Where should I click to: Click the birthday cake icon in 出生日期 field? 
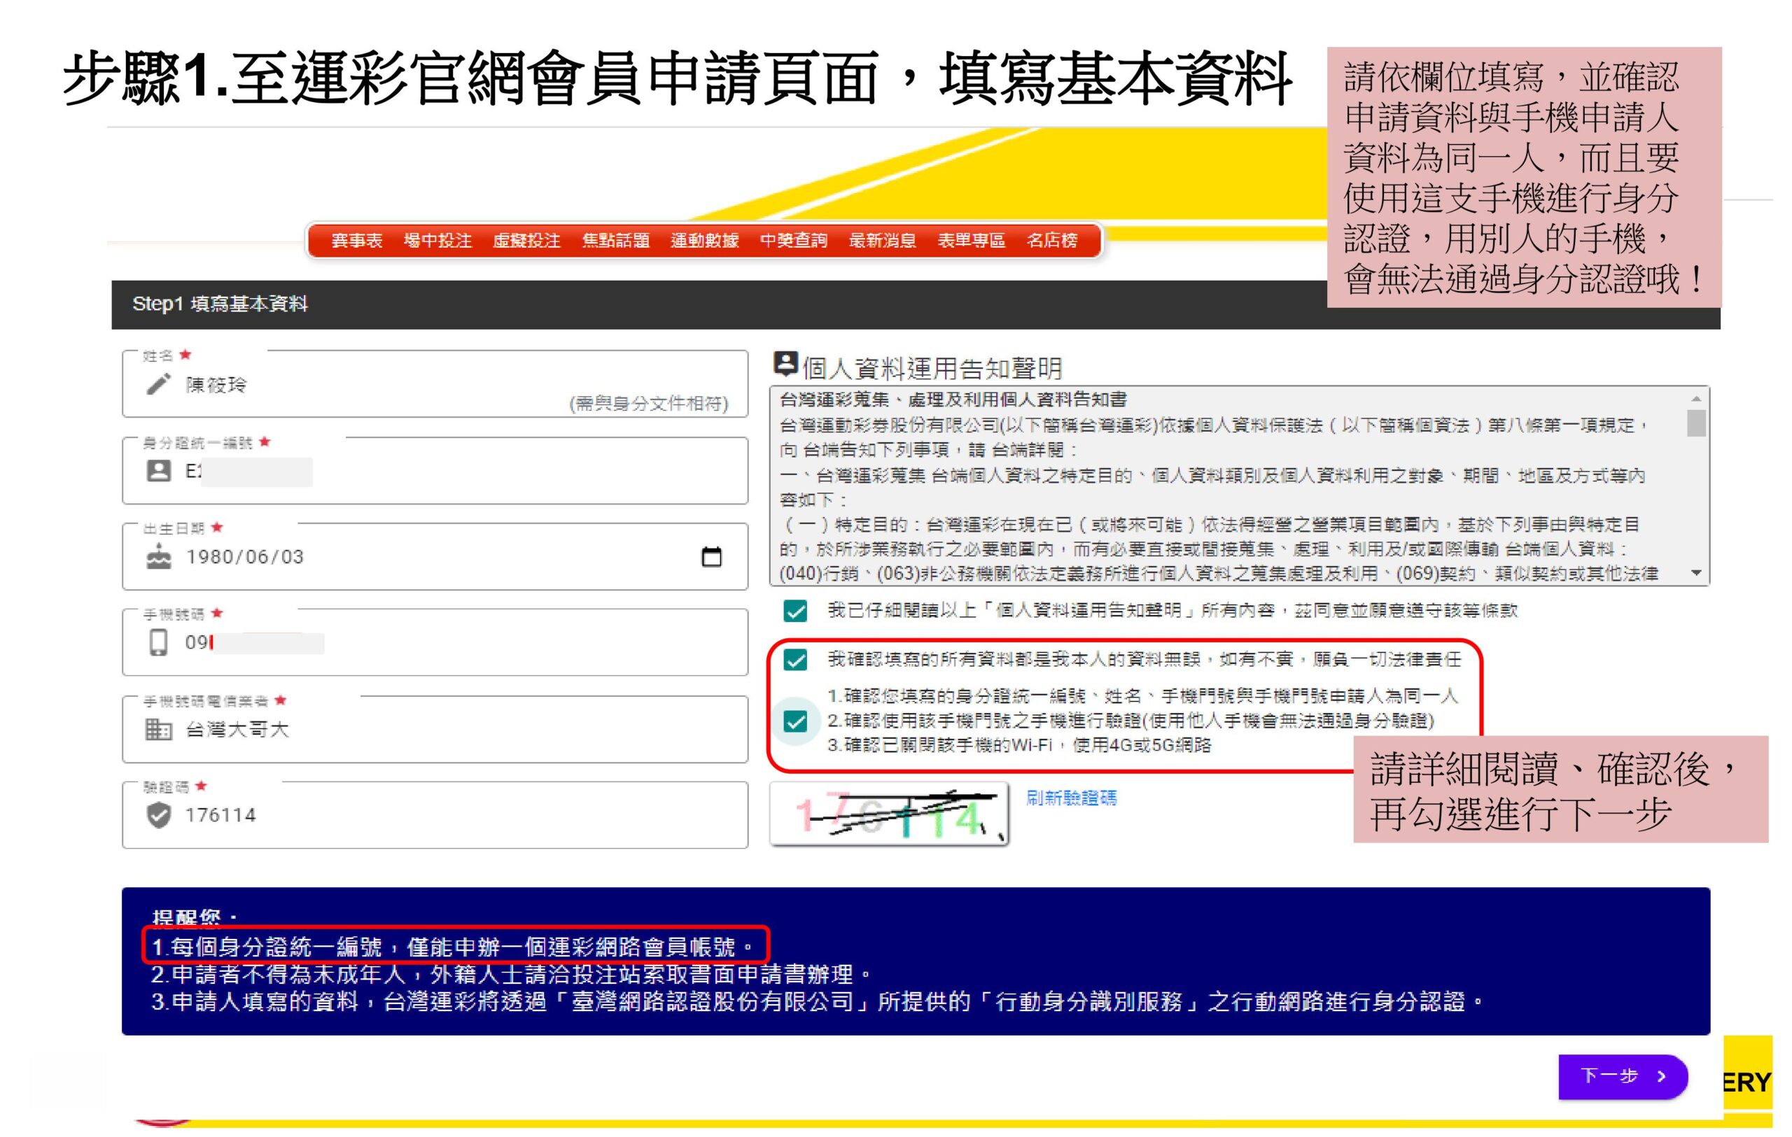[158, 556]
